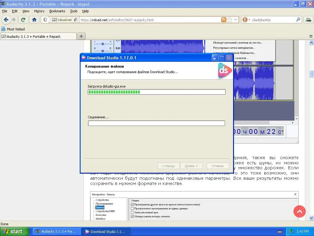
Task: Open the Help menu
Action: pyautogui.click(x=85, y=11)
